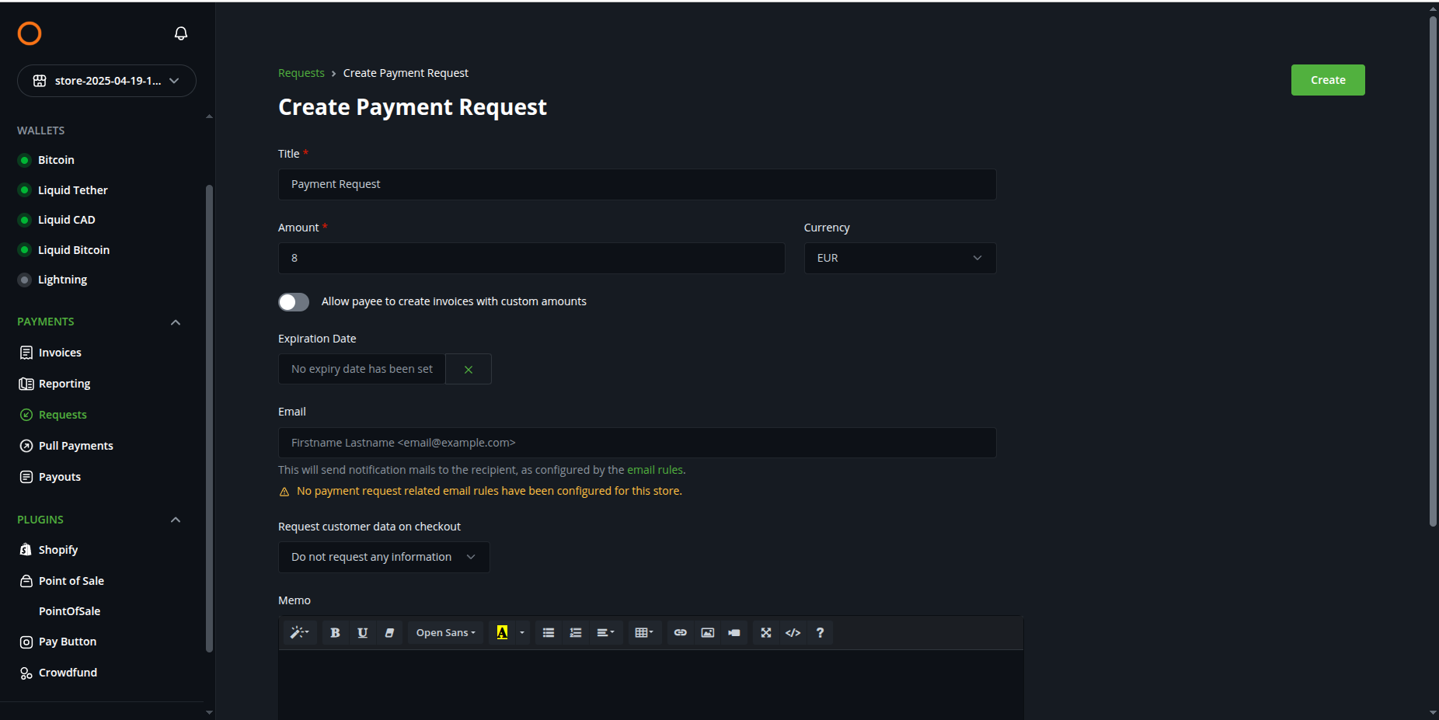Click the Pull Payments sidebar icon
1439x720 pixels.
tap(26, 446)
